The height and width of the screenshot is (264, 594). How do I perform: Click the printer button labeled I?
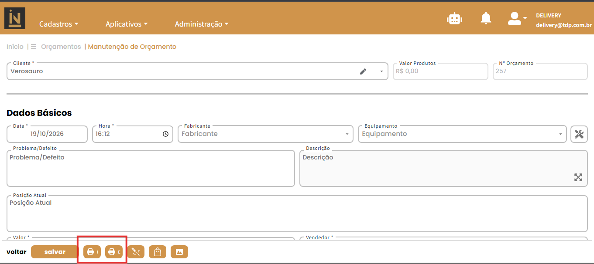pos(92,252)
